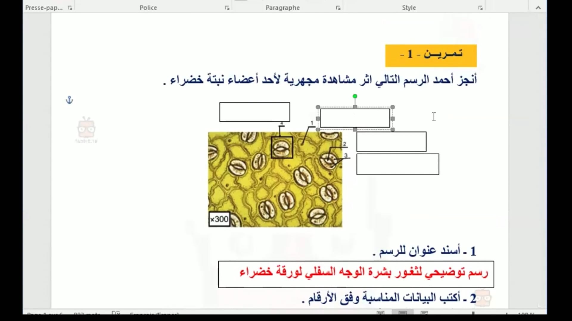The height and width of the screenshot is (321, 572).
Task: Select the print layout view icon
Action: 402,313
